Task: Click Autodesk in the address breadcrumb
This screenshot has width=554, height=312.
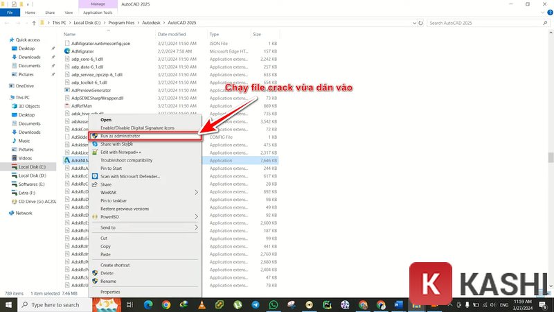Action: pyautogui.click(x=151, y=23)
